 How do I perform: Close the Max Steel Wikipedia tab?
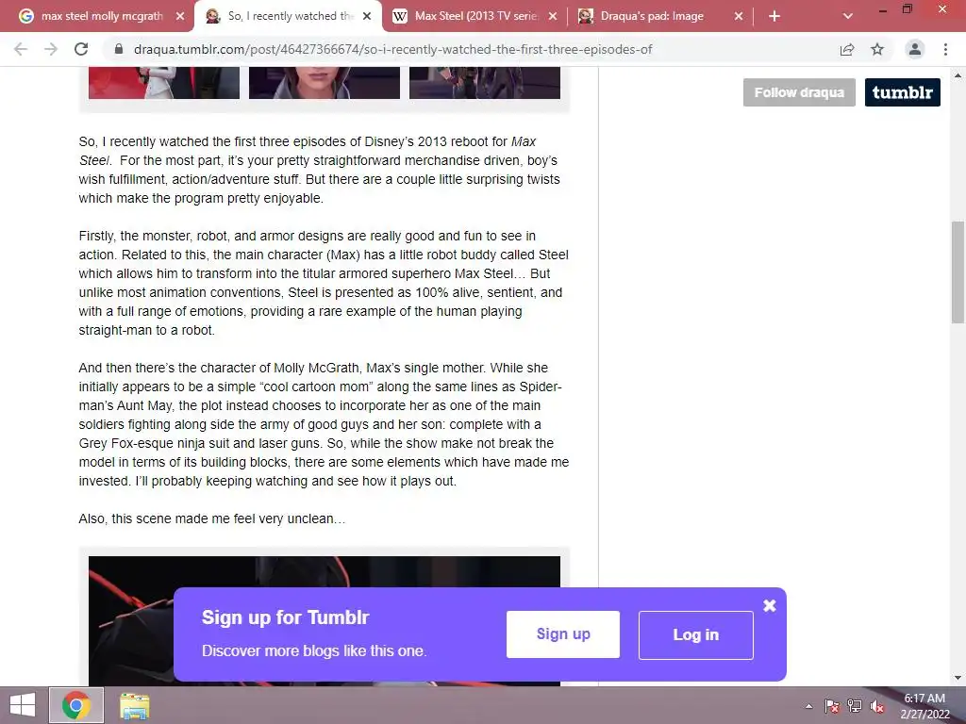click(553, 16)
